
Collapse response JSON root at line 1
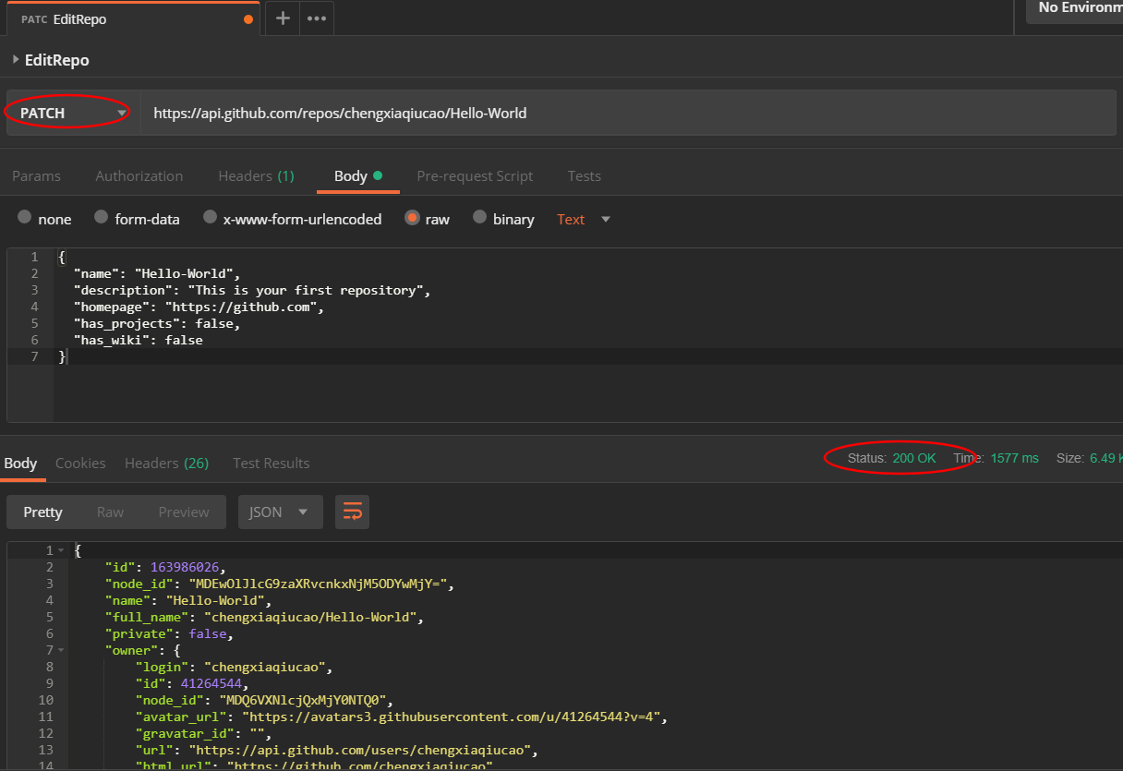(x=61, y=551)
